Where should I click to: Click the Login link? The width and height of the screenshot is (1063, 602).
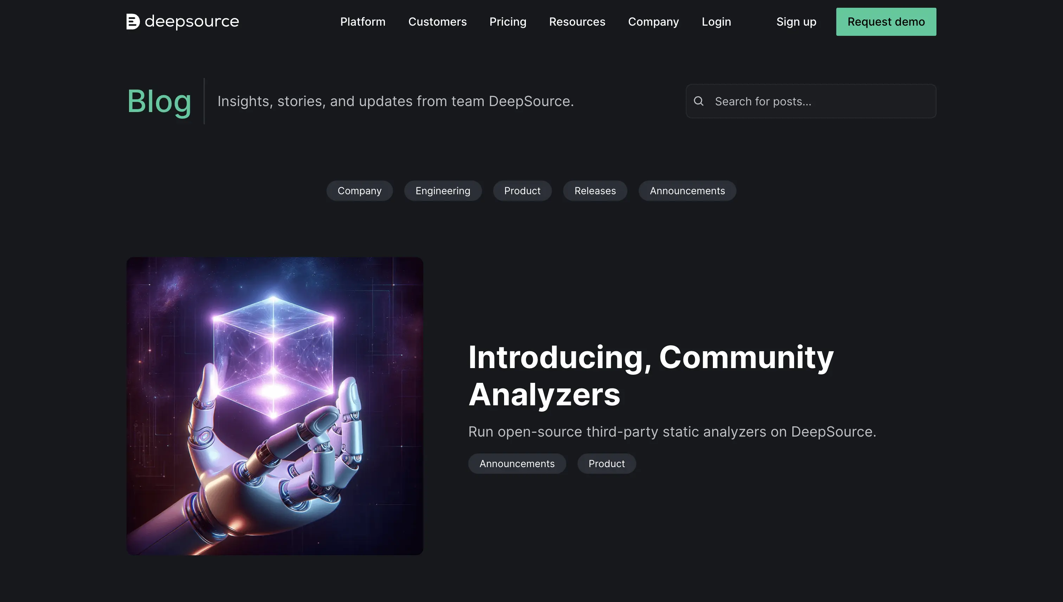pos(716,21)
